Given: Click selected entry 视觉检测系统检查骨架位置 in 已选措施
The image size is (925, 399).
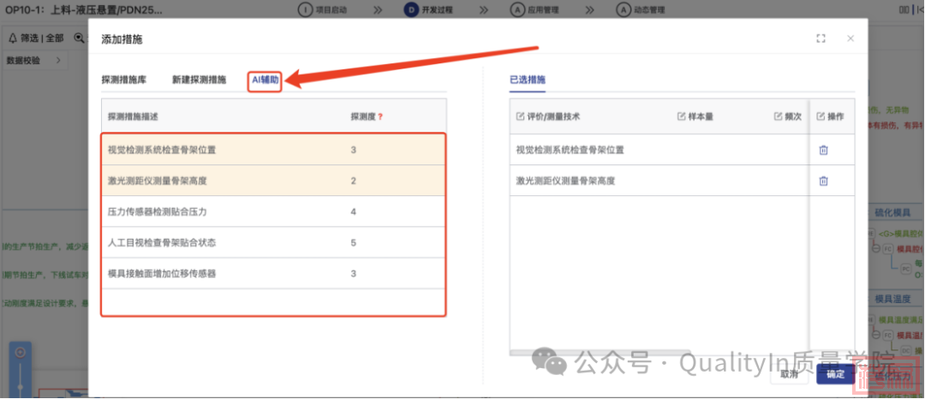Looking at the screenshot, I should (x=570, y=150).
